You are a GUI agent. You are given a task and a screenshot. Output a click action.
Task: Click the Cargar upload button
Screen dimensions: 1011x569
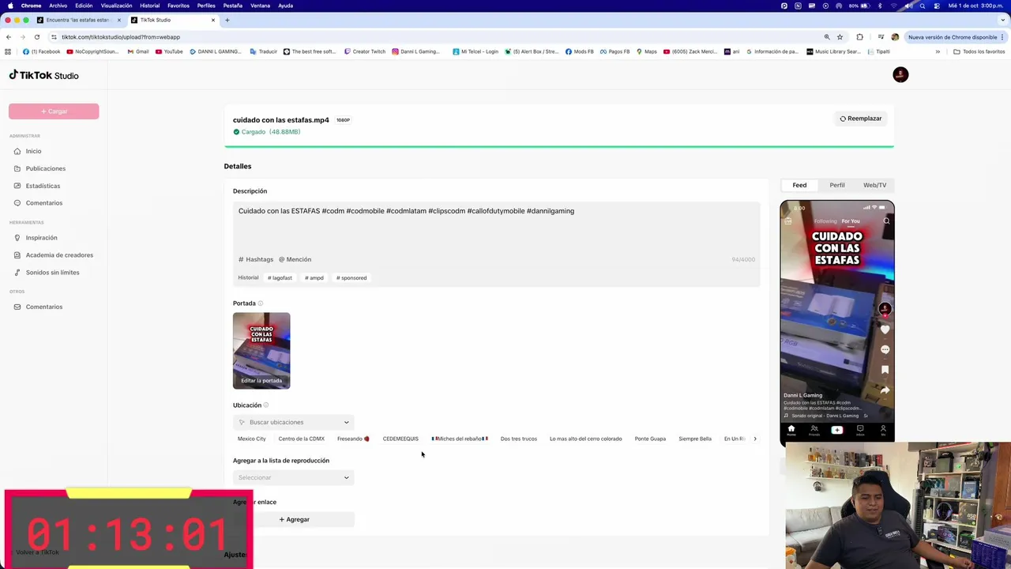pyautogui.click(x=54, y=111)
